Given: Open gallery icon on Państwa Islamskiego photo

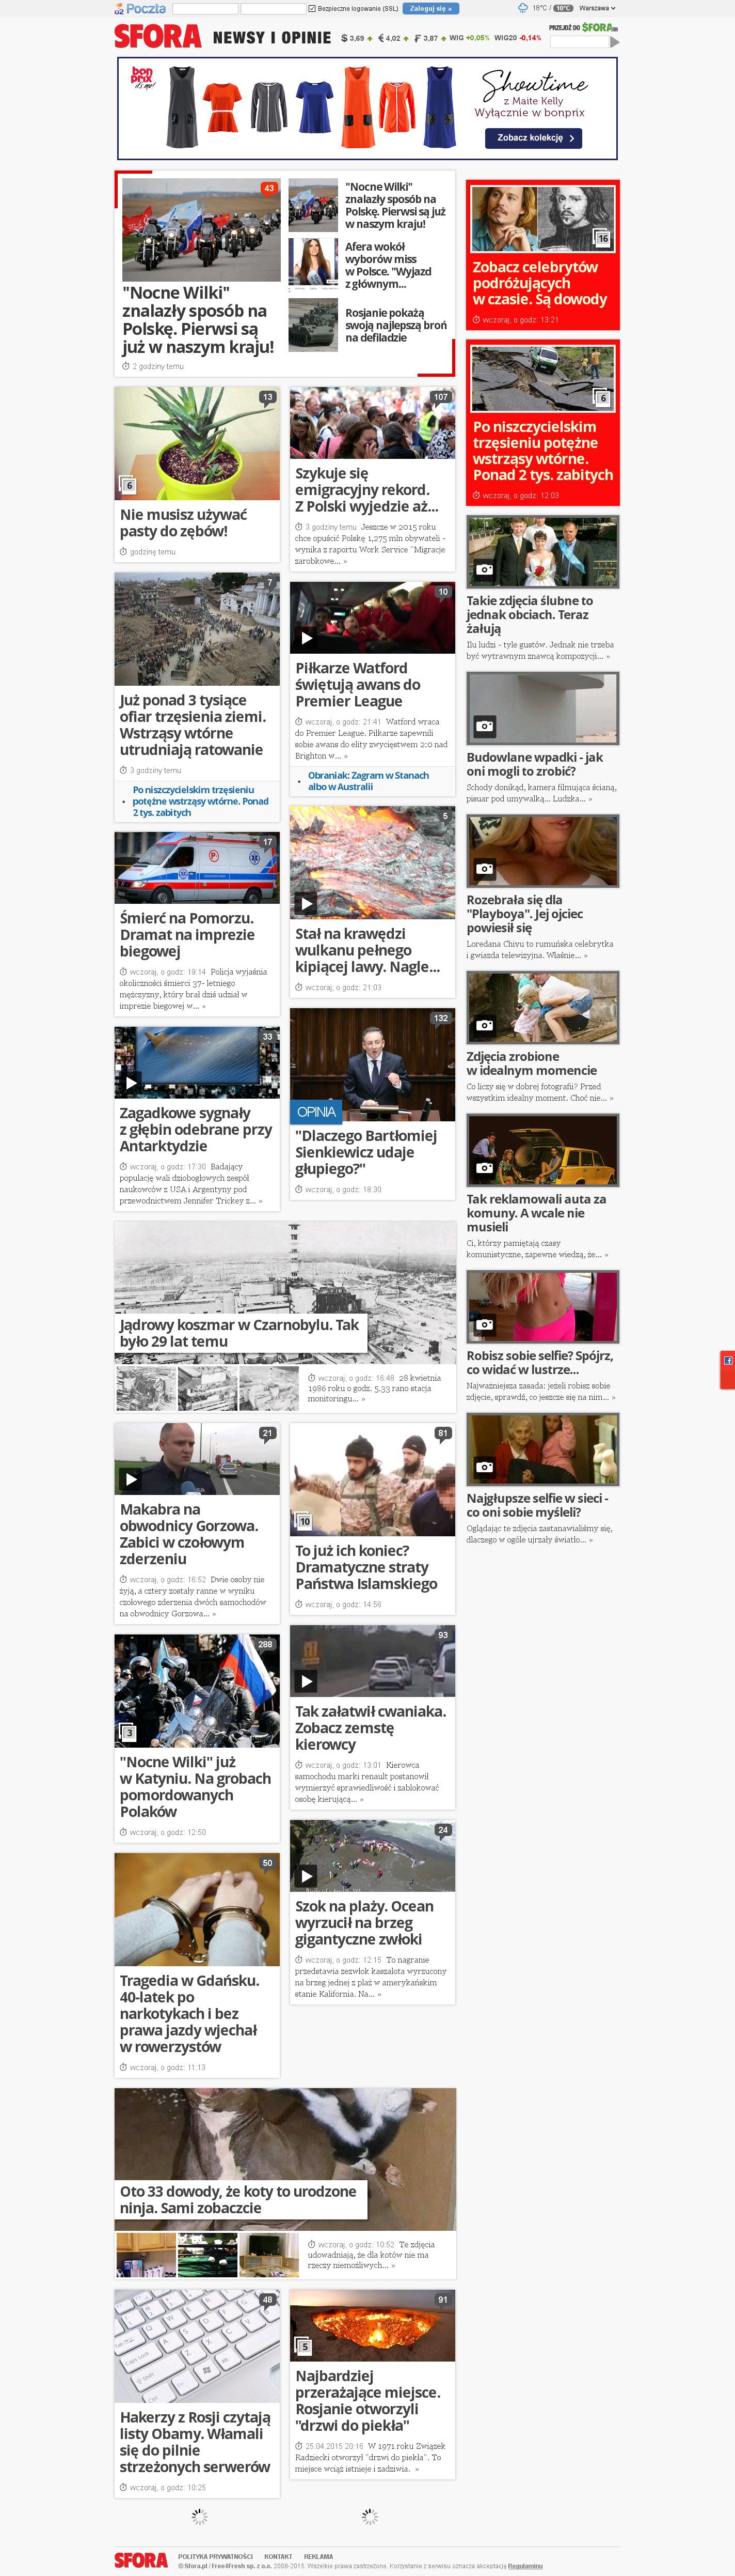Looking at the screenshot, I should click(x=303, y=1521).
